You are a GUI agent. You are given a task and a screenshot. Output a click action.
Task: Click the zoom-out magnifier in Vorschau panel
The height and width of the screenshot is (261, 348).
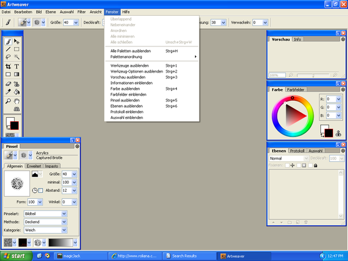point(291,75)
